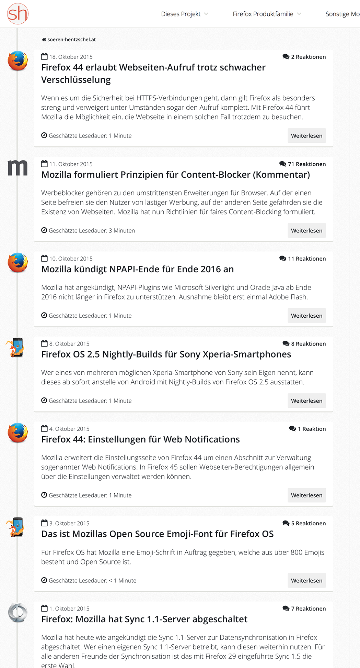
Task: Open headline Mozilla kündigt NPAPI-Ende für Ende 2016 an
Action: [x=137, y=269]
